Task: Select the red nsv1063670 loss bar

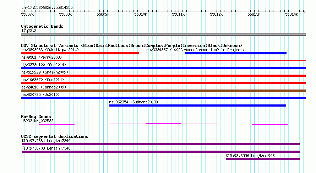Action: click(163, 83)
